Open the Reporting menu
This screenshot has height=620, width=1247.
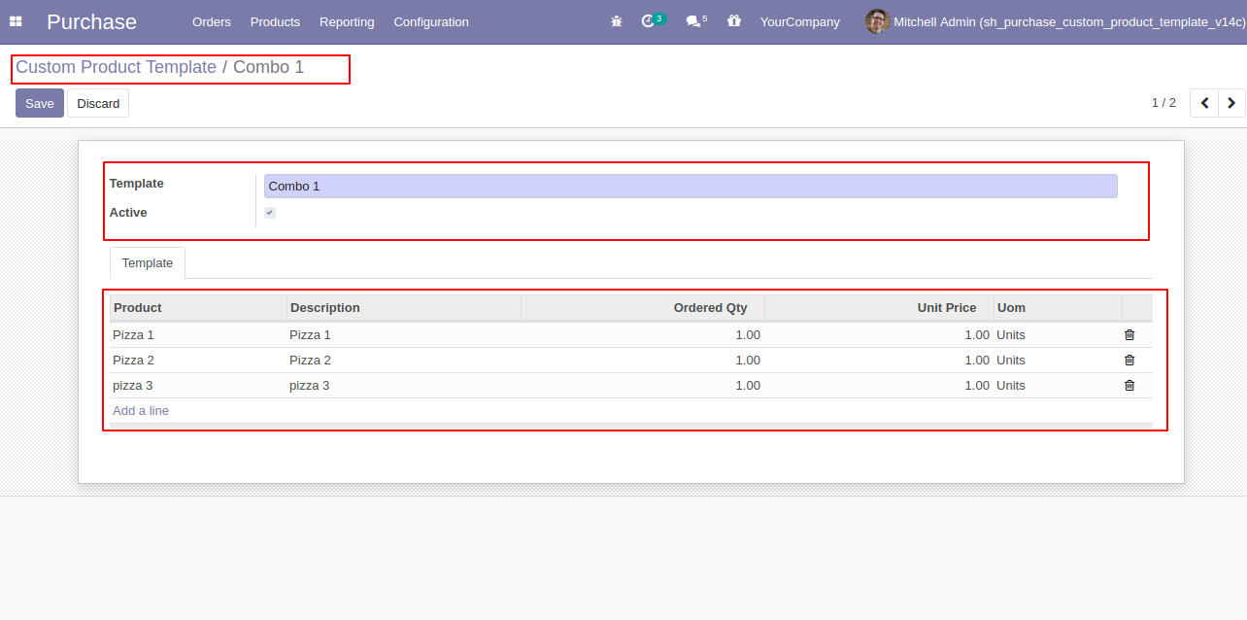pos(347,21)
